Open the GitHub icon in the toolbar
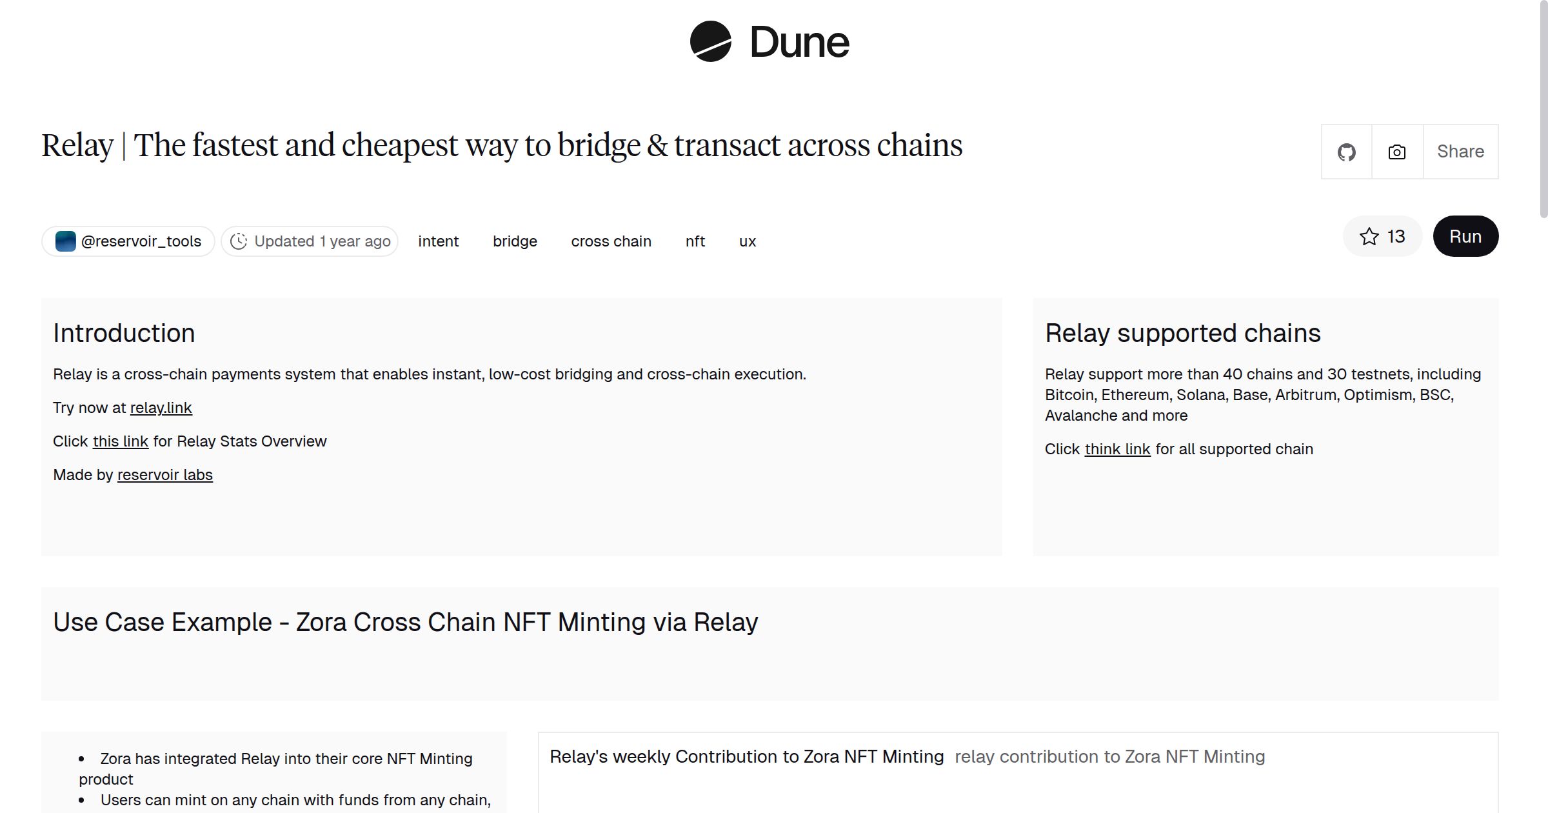Image resolution: width=1548 pixels, height=813 pixels. [x=1346, y=151]
